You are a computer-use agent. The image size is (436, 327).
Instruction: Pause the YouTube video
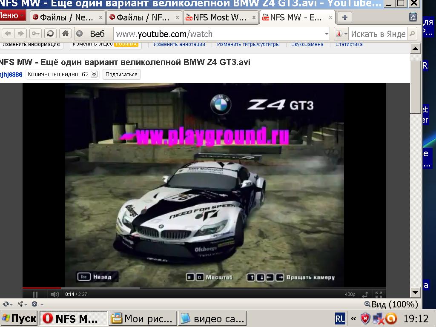pos(35,294)
